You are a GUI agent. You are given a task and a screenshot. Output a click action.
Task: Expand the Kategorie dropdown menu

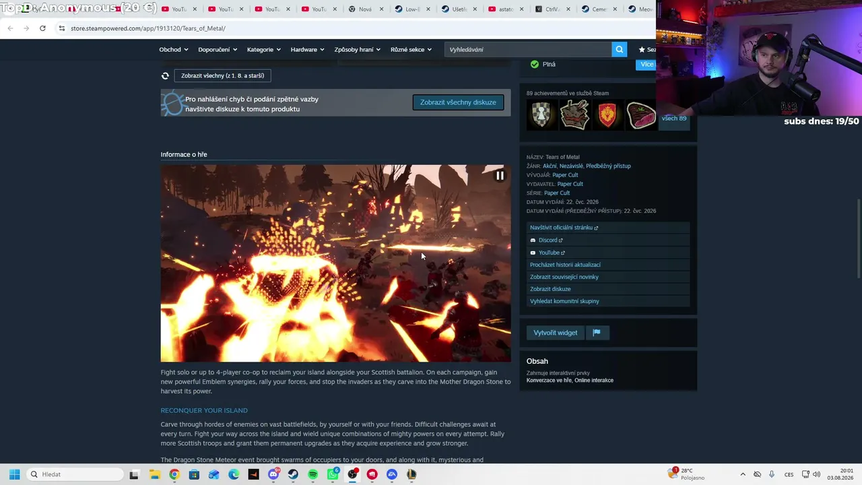click(x=264, y=49)
